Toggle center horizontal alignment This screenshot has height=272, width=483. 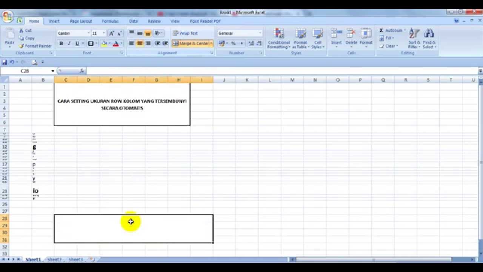140,43
